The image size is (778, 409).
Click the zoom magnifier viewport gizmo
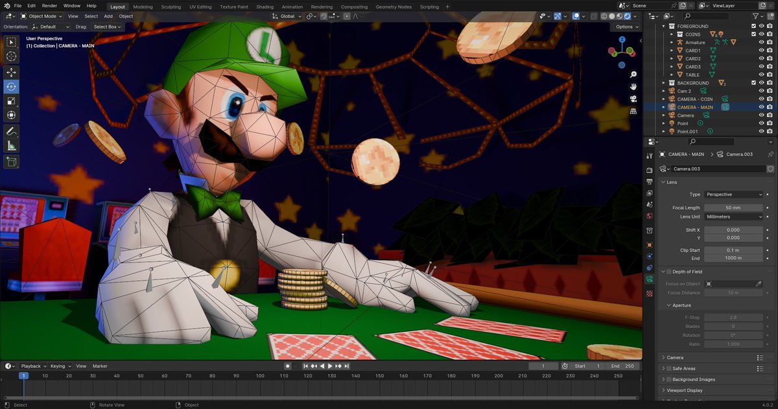coord(633,75)
